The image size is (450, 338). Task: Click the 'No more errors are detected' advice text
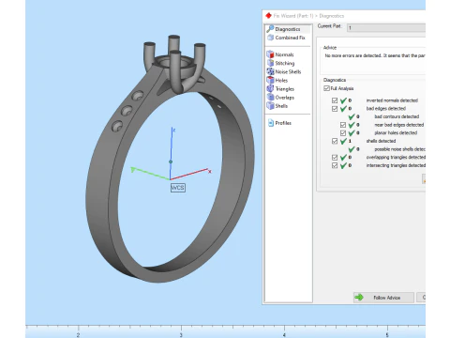(375, 55)
